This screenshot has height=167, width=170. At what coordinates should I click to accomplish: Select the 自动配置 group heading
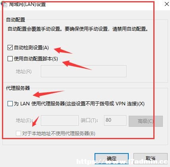15,20
